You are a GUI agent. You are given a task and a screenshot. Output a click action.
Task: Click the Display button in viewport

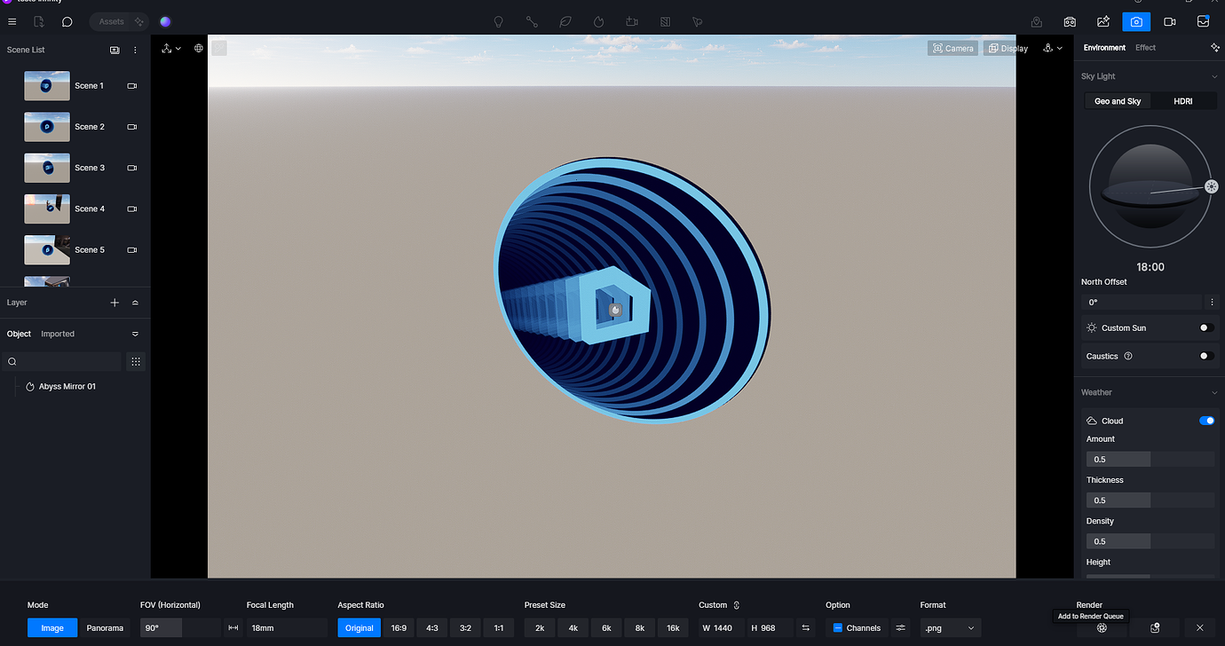tap(1008, 48)
